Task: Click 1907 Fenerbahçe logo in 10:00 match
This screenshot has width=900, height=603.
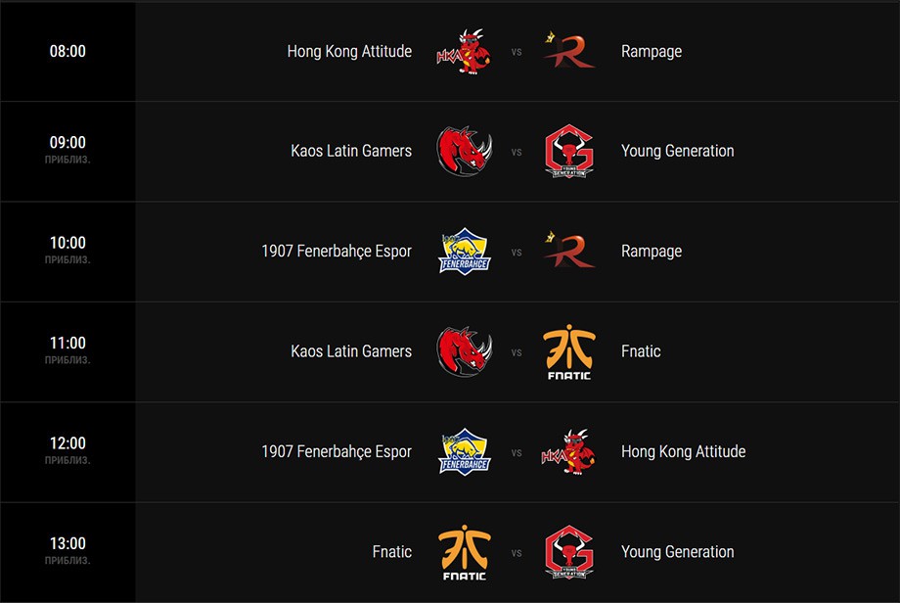Action: [465, 251]
